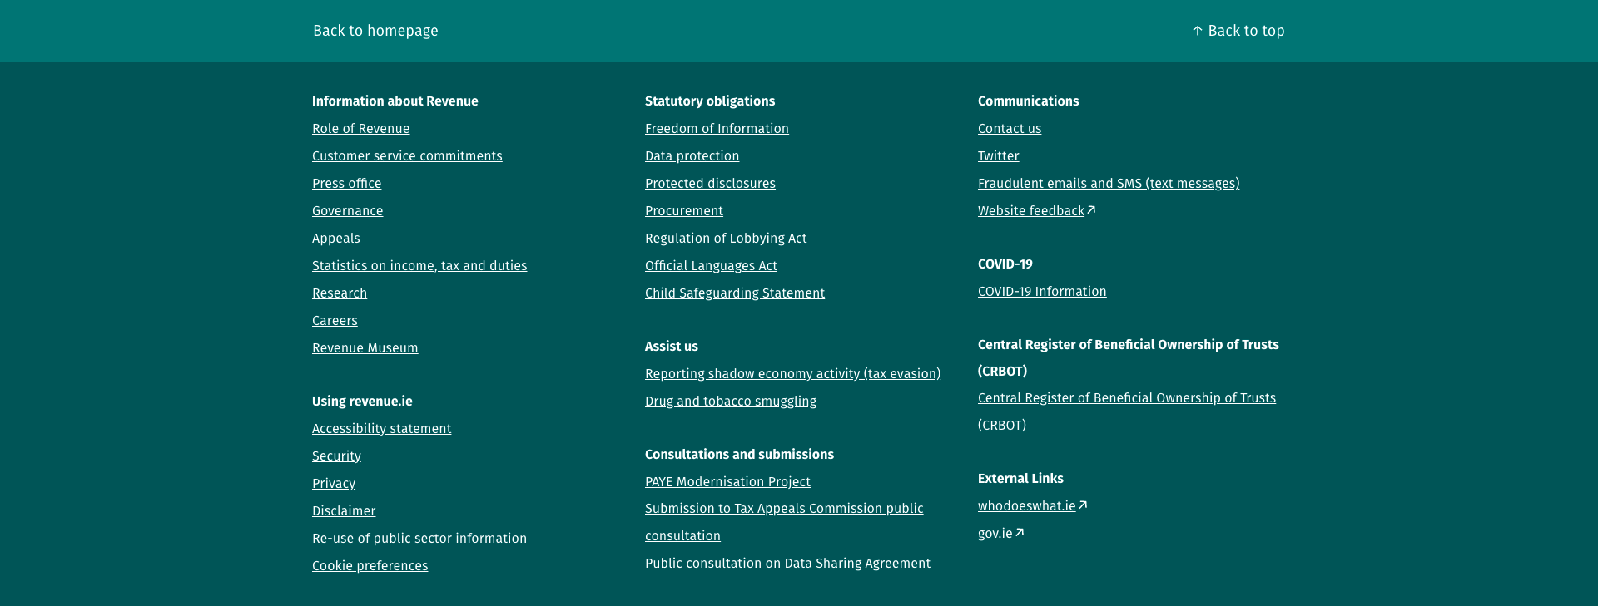
Task: Open the Role of Revenue link
Action: (x=360, y=129)
